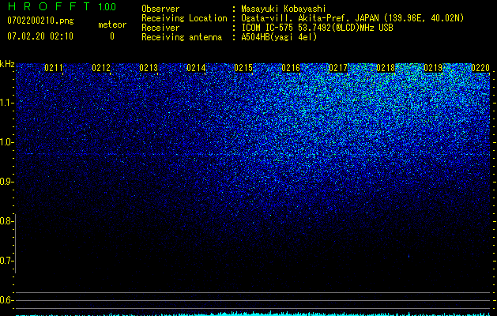
Task: Click the cyan signal level graph at bottom
Action: (253, 314)
